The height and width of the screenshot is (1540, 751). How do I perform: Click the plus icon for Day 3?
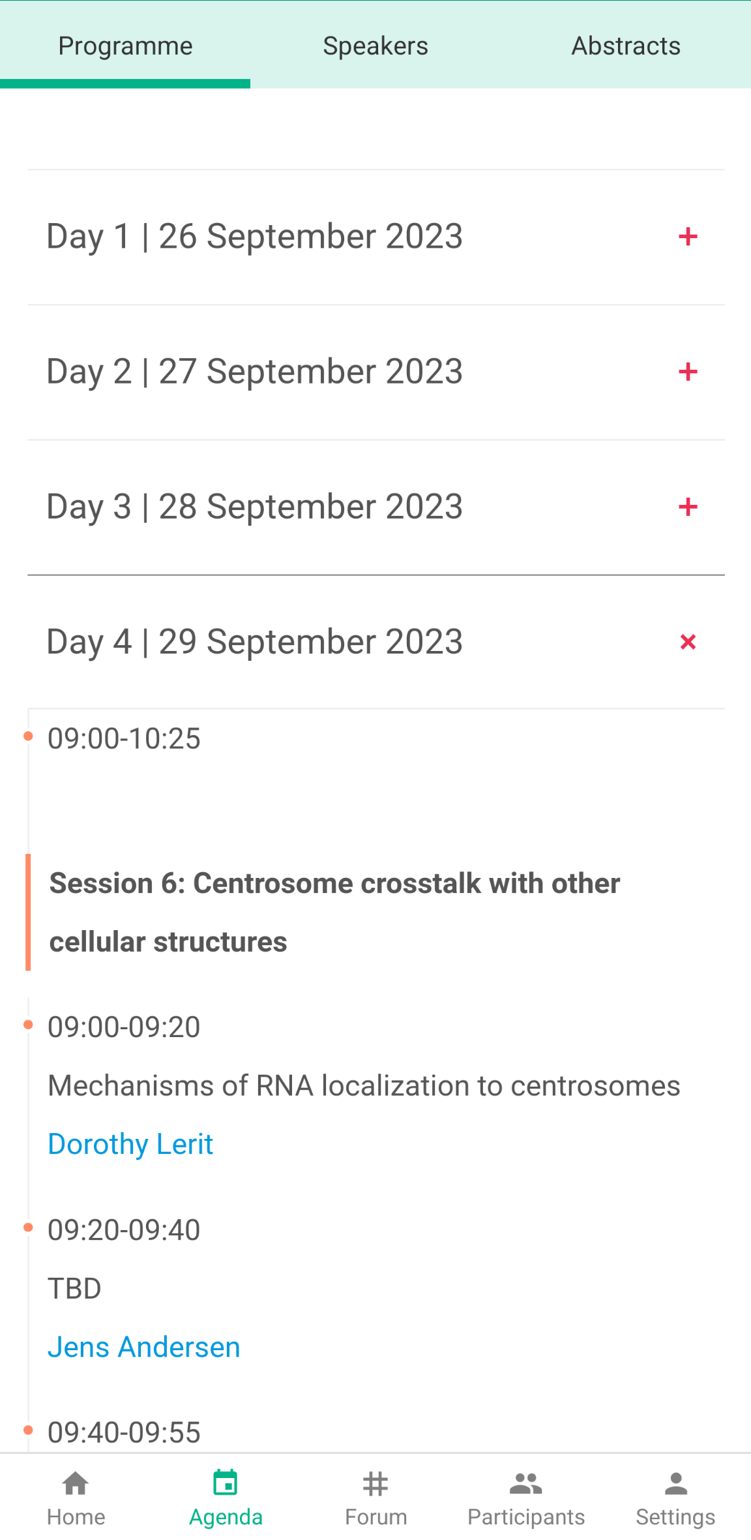coord(688,507)
